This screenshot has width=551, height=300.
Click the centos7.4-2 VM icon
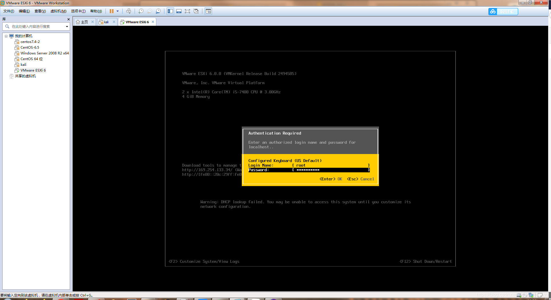pos(17,42)
